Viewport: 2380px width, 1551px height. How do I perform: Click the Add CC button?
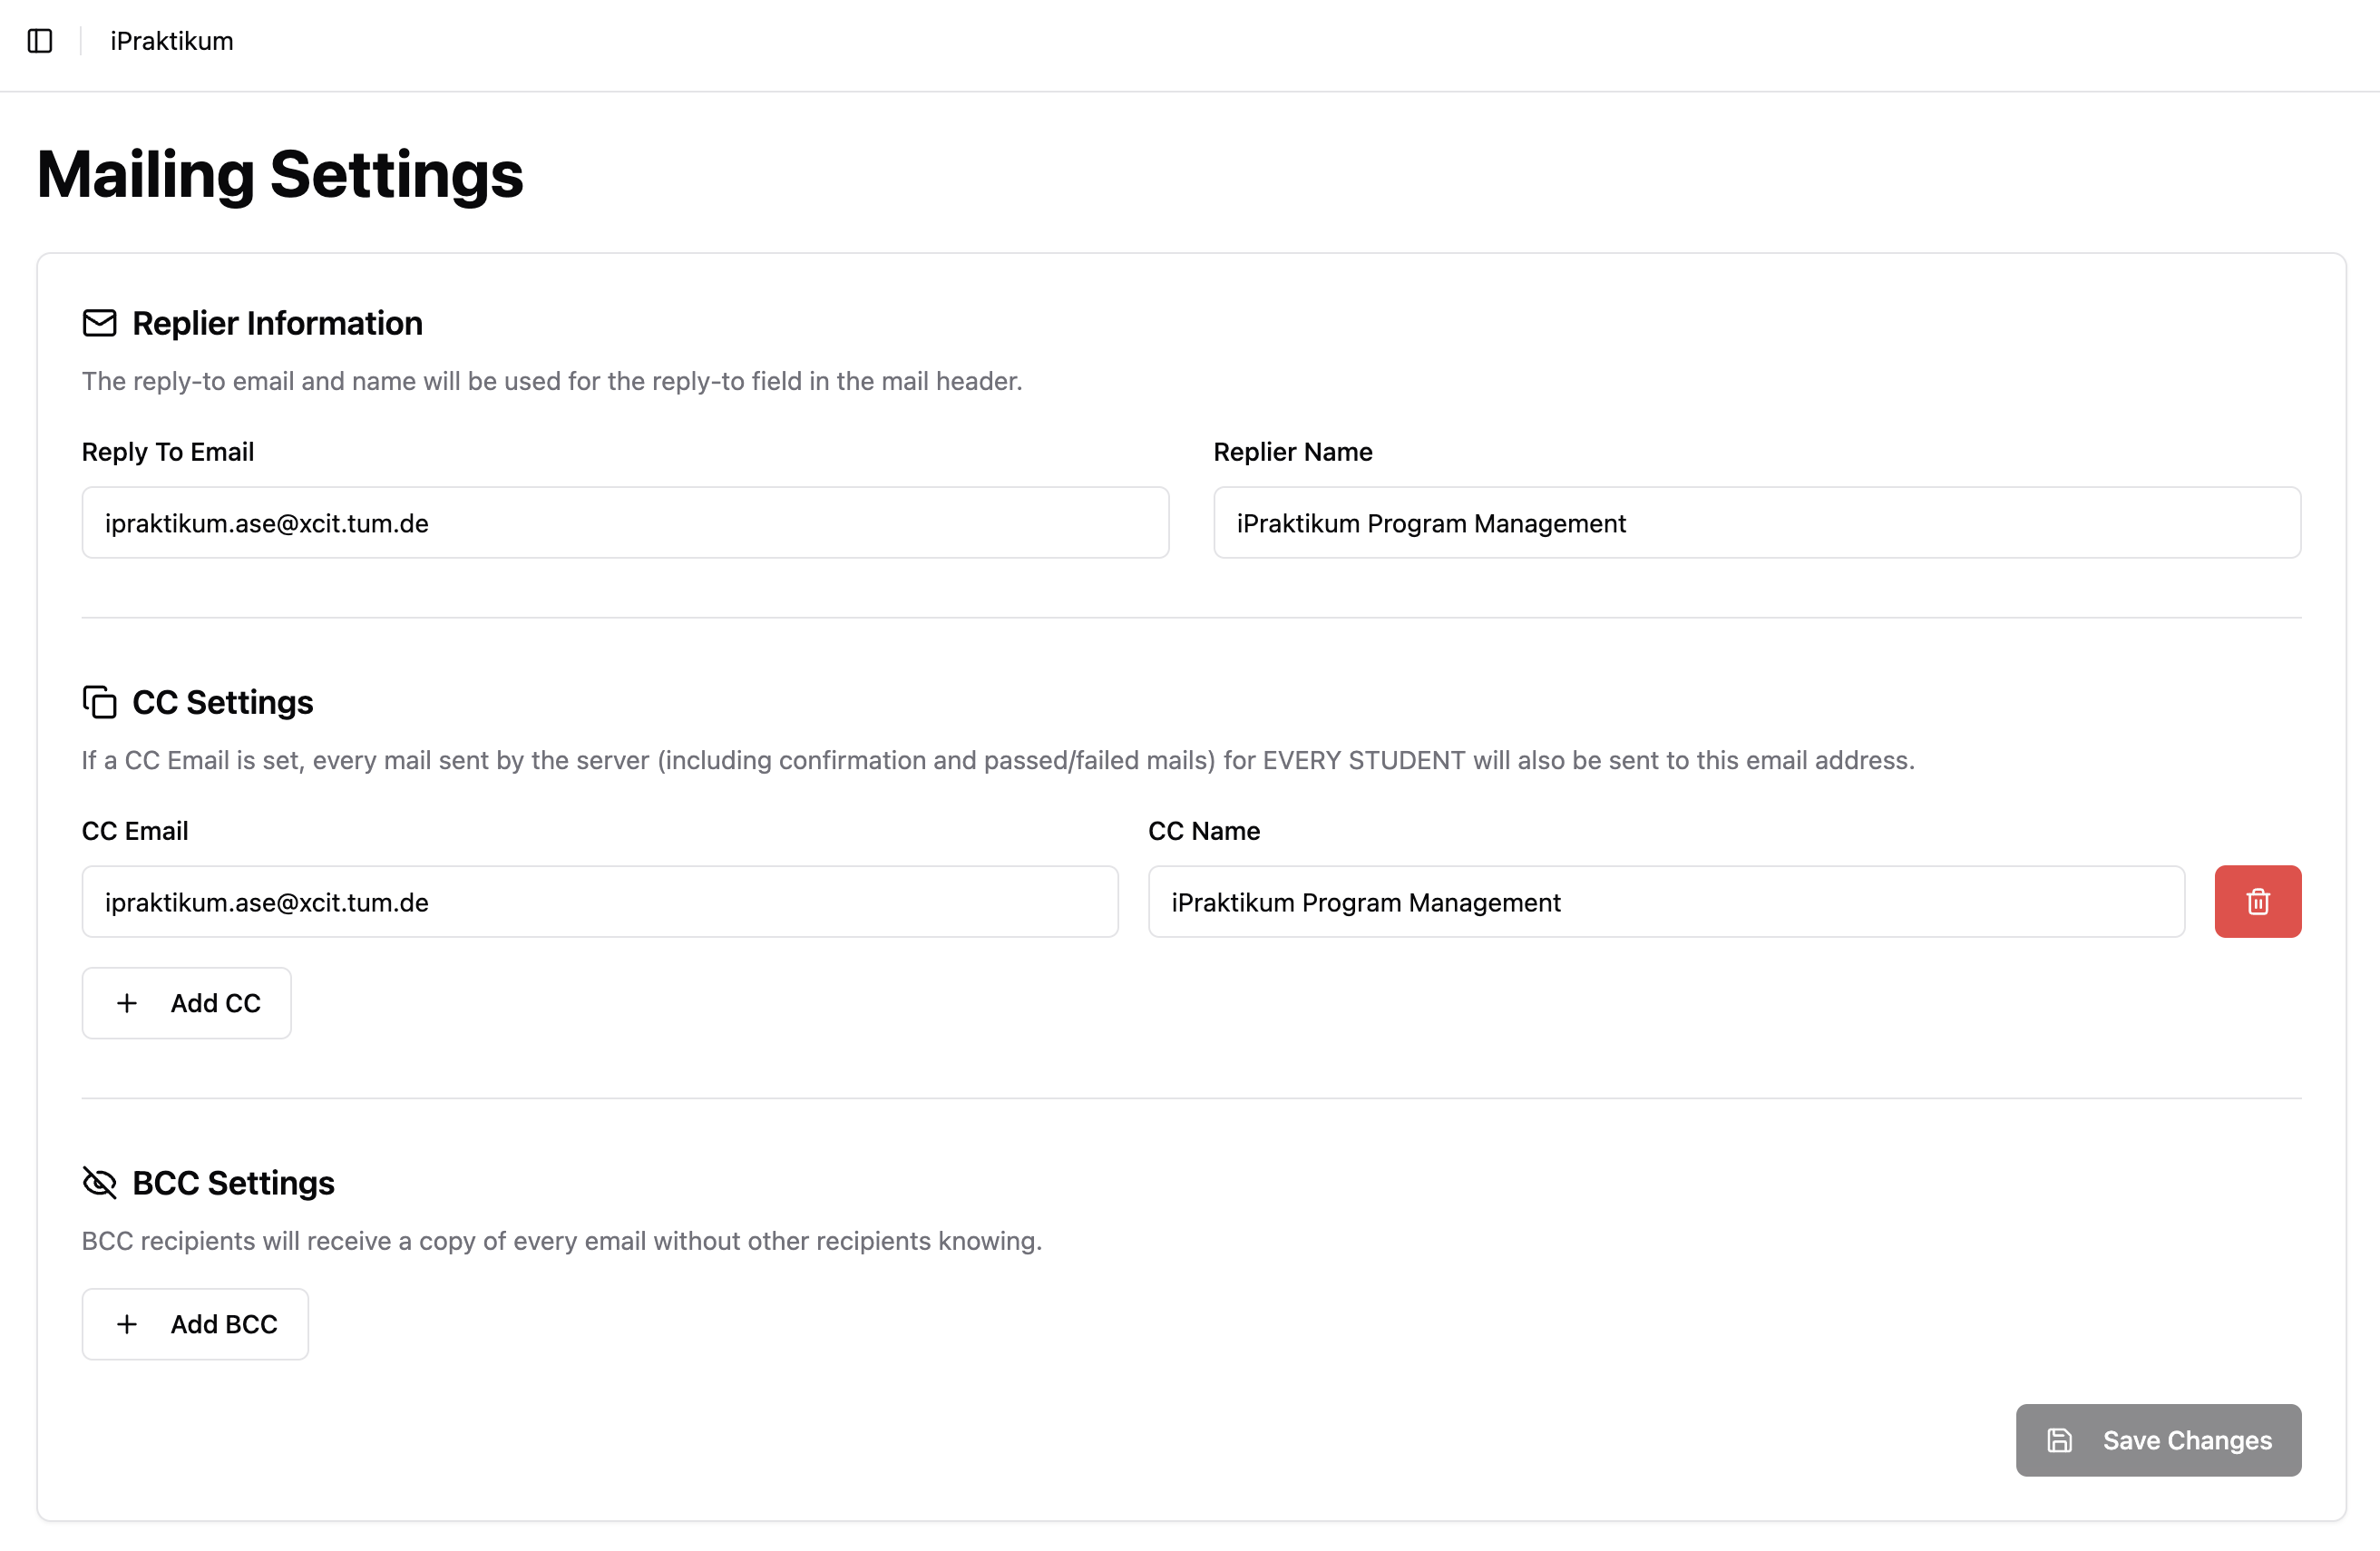coord(186,1002)
